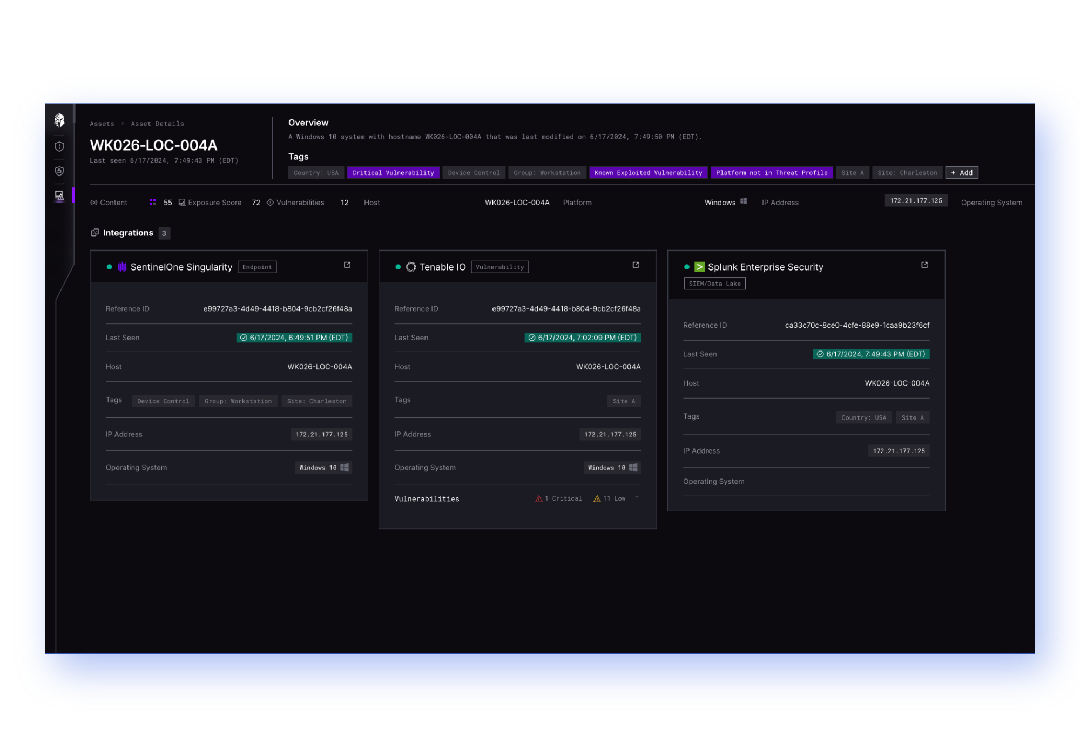This screenshot has height=756, width=1080.
Task: Select the assets icon in sidebar
Action: [x=59, y=195]
